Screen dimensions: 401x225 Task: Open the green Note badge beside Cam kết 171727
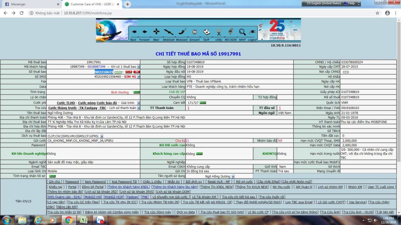pos(203,103)
